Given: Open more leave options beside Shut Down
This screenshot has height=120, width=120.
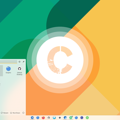Looking at the screenshot, I should tap(23, 113).
